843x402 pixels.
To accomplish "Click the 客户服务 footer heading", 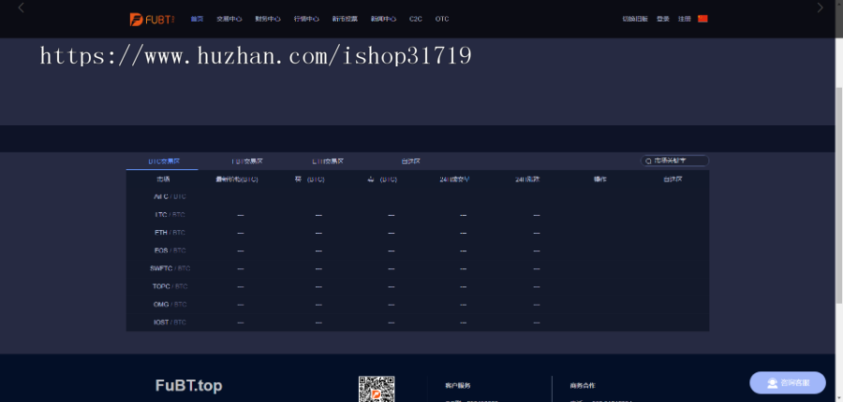I will [458, 385].
